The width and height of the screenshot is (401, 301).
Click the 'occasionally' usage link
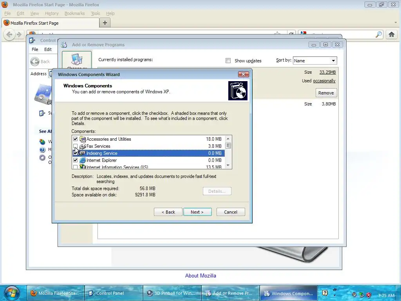(324, 81)
